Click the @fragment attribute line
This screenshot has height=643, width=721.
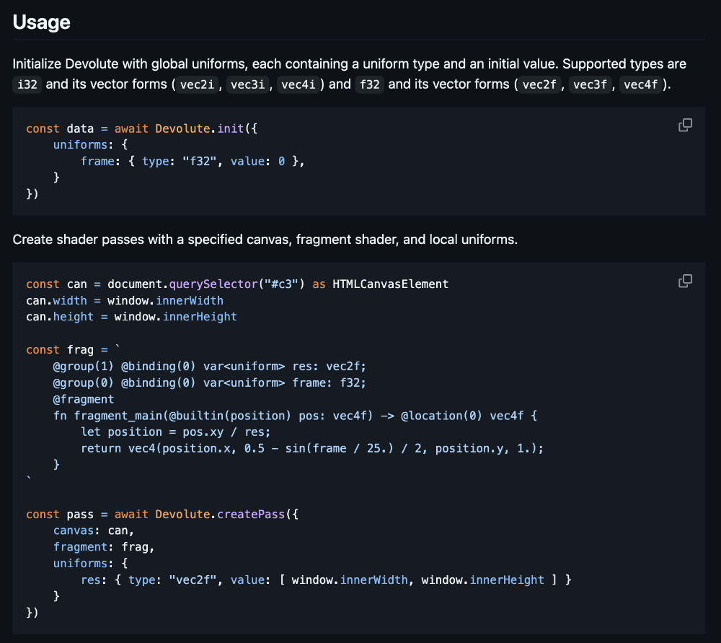84,399
